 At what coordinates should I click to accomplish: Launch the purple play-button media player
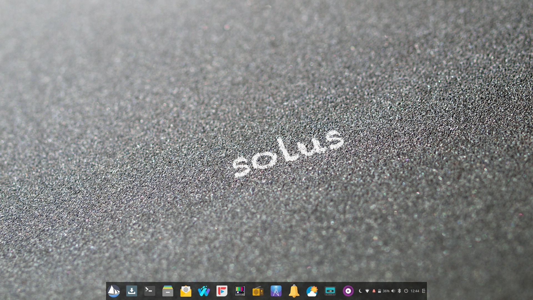[x=348, y=291]
